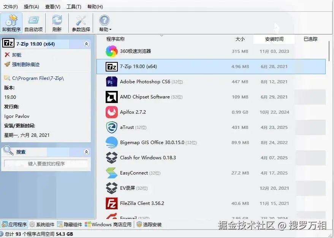Open the 帮助(H) menu
Screen dimensions: 334x238
[95, 7]
